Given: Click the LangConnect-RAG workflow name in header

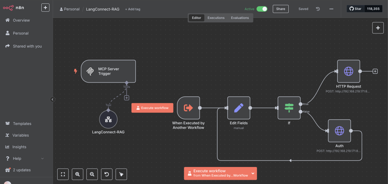Looking at the screenshot, I should (x=103, y=9).
